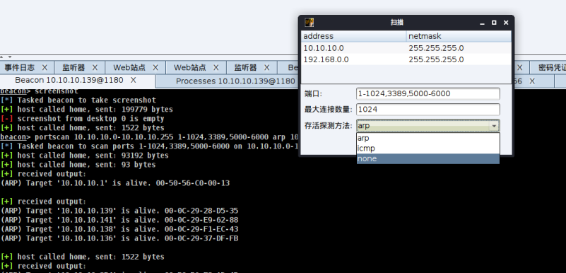This screenshot has width=566, height=273.
Task: Open the Processes 10.10.10.139@1180 tab
Action: [235, 81]
